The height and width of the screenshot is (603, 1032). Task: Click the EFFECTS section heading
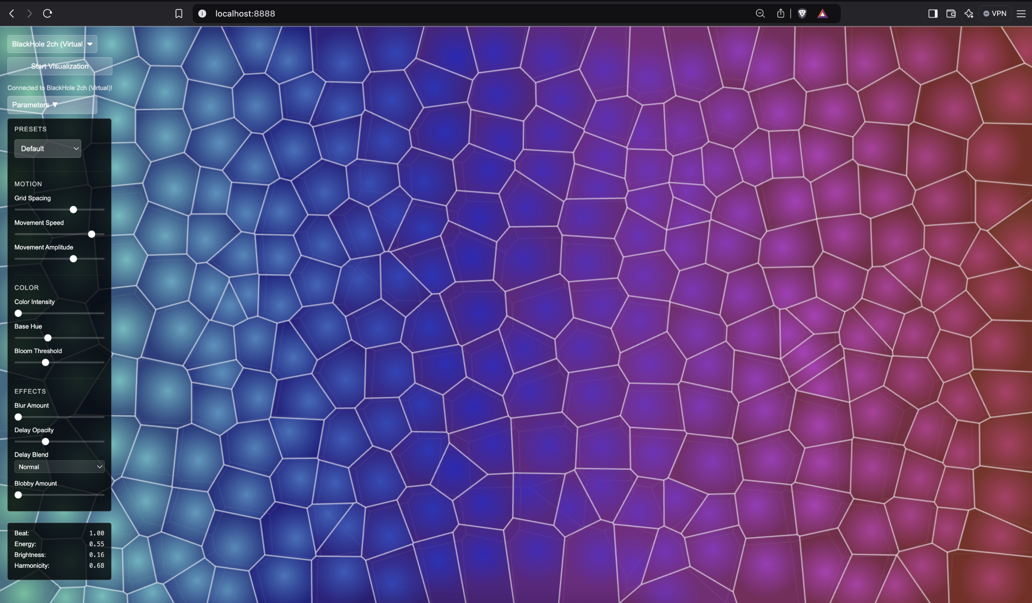[x=30, y=391]
